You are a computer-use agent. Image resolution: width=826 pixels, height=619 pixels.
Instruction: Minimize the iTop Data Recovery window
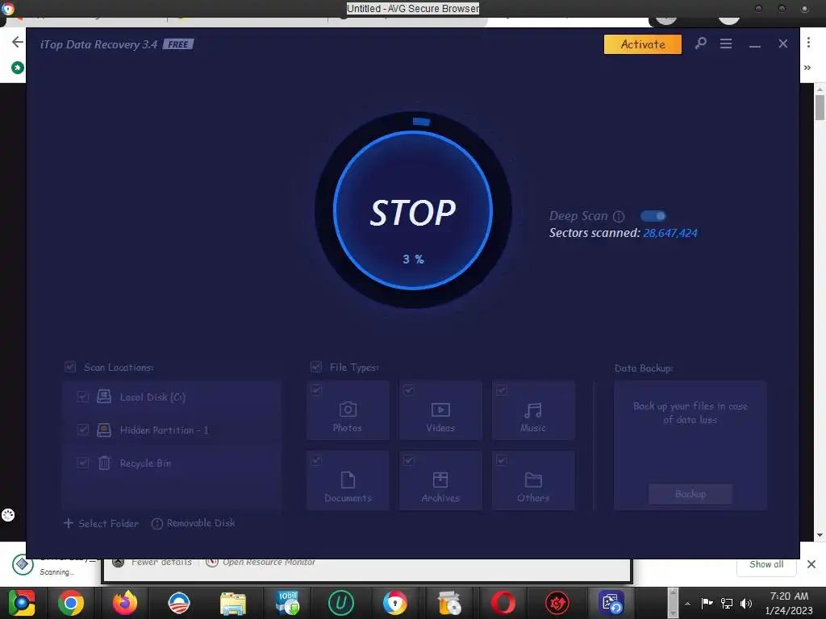pyautogui.click(x=755, y=44)
